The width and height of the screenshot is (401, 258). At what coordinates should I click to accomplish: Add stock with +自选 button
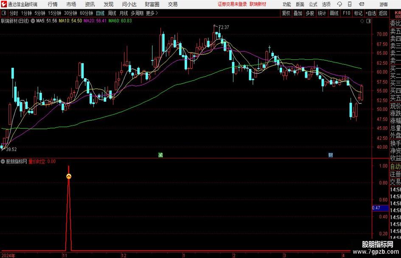coord(370,13)
